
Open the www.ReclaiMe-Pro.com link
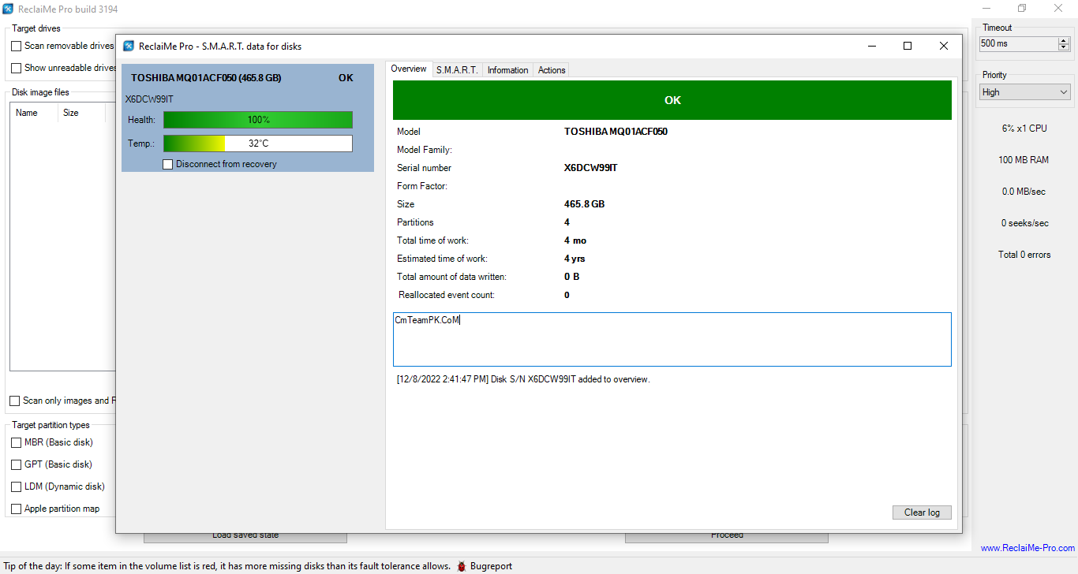[x=1027, y=548]
